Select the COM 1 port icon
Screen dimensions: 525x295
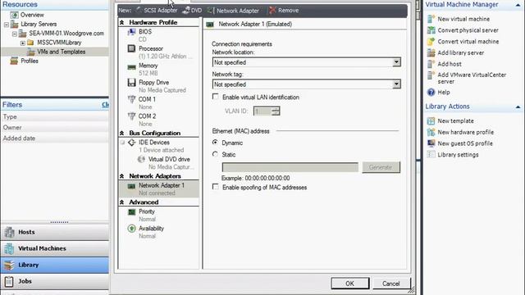point(131,100)
